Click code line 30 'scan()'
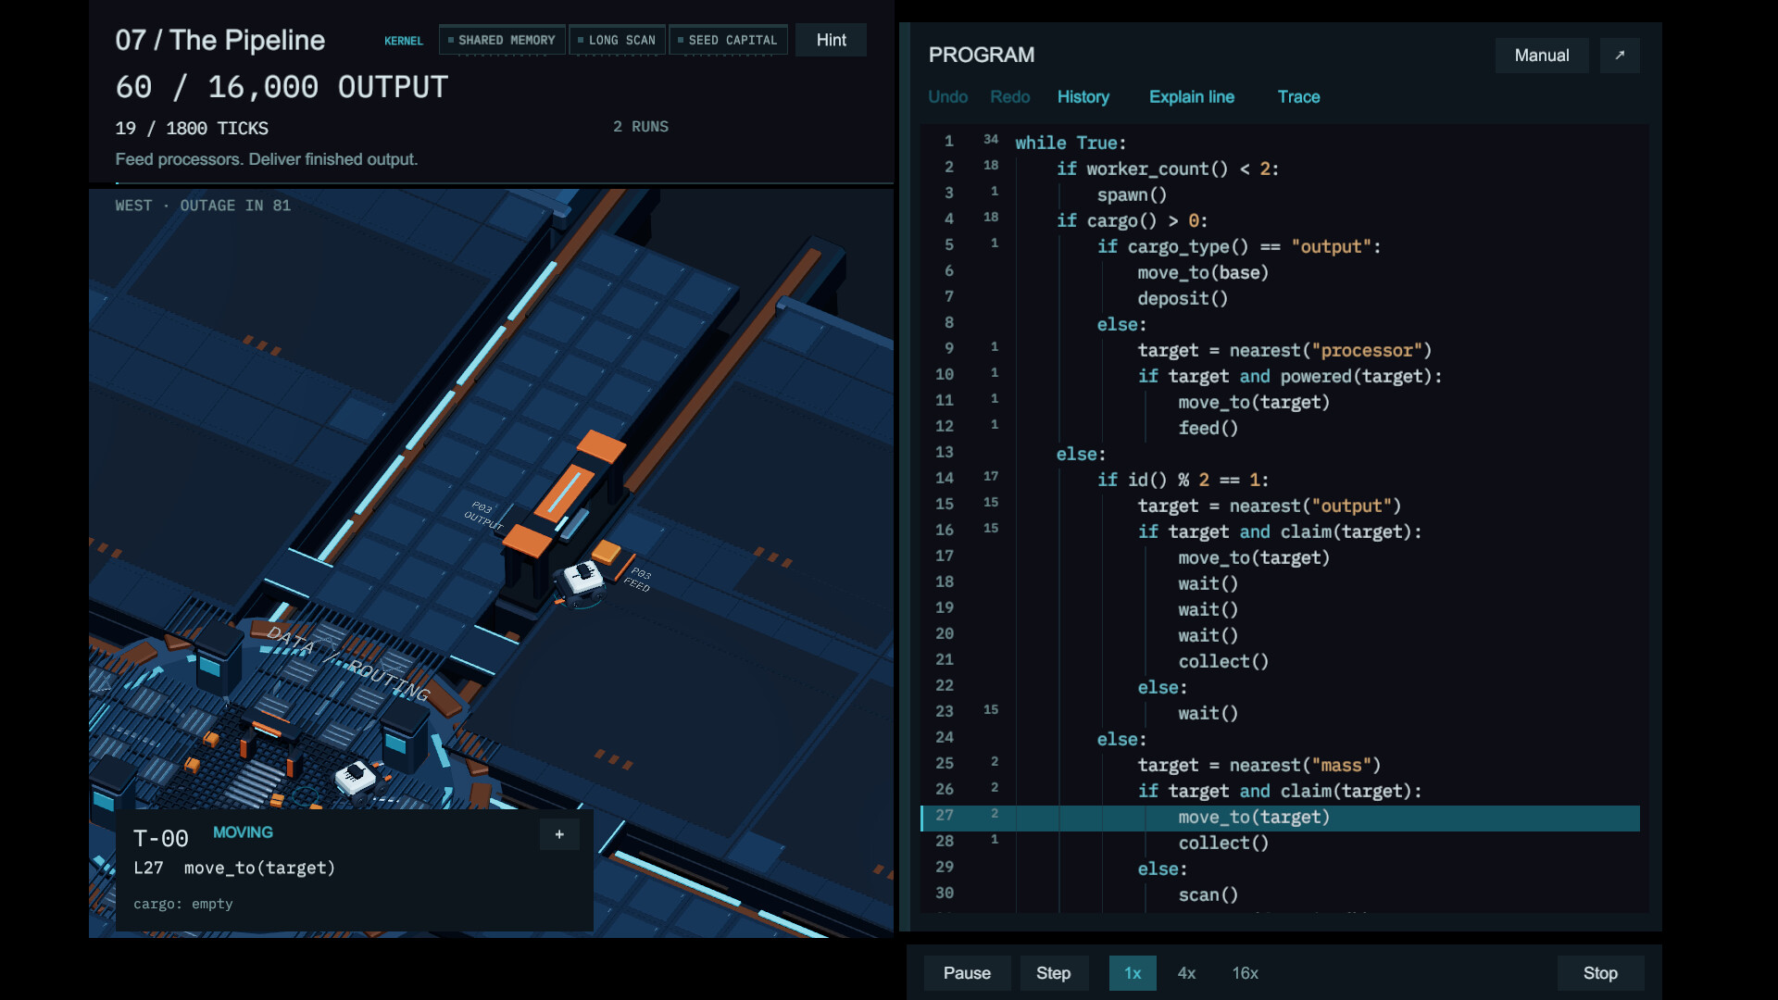Image resolution: width=1778 pixels, height=1000 pixels. coord(1208,895)
